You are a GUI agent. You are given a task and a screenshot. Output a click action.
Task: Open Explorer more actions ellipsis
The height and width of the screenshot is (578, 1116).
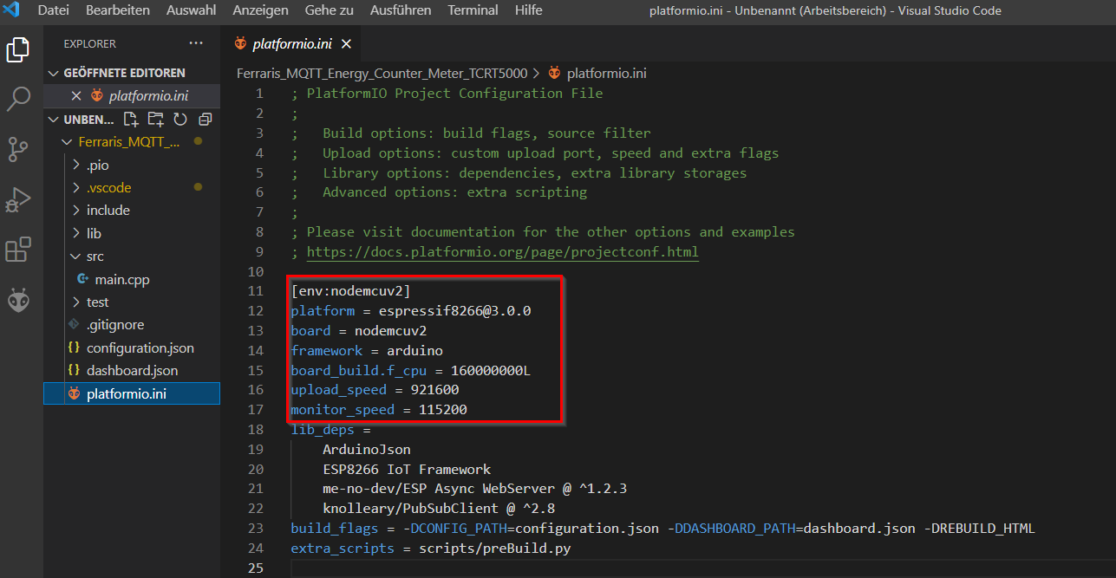[x=197, y=43]
